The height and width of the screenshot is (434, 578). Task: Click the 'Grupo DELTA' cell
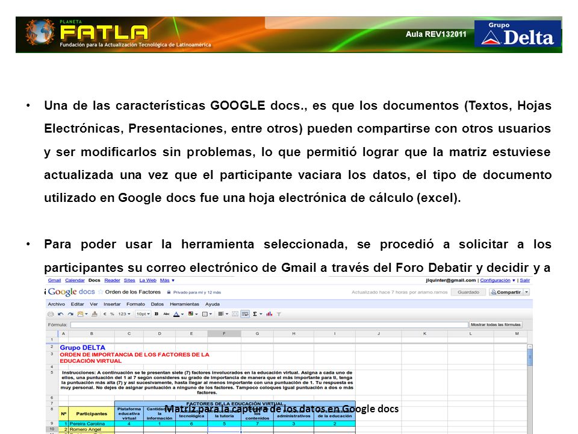pyautogui.click(x=82, y=348)
